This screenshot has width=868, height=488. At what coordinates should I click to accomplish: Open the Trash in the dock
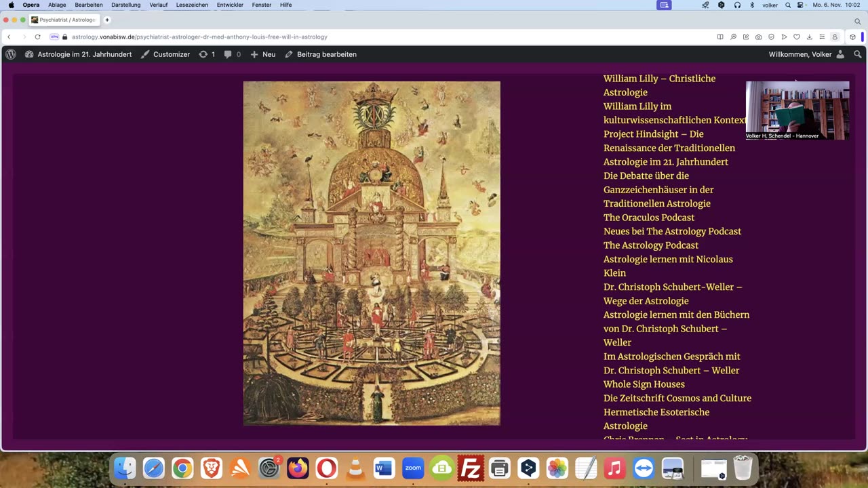point(743,468)
